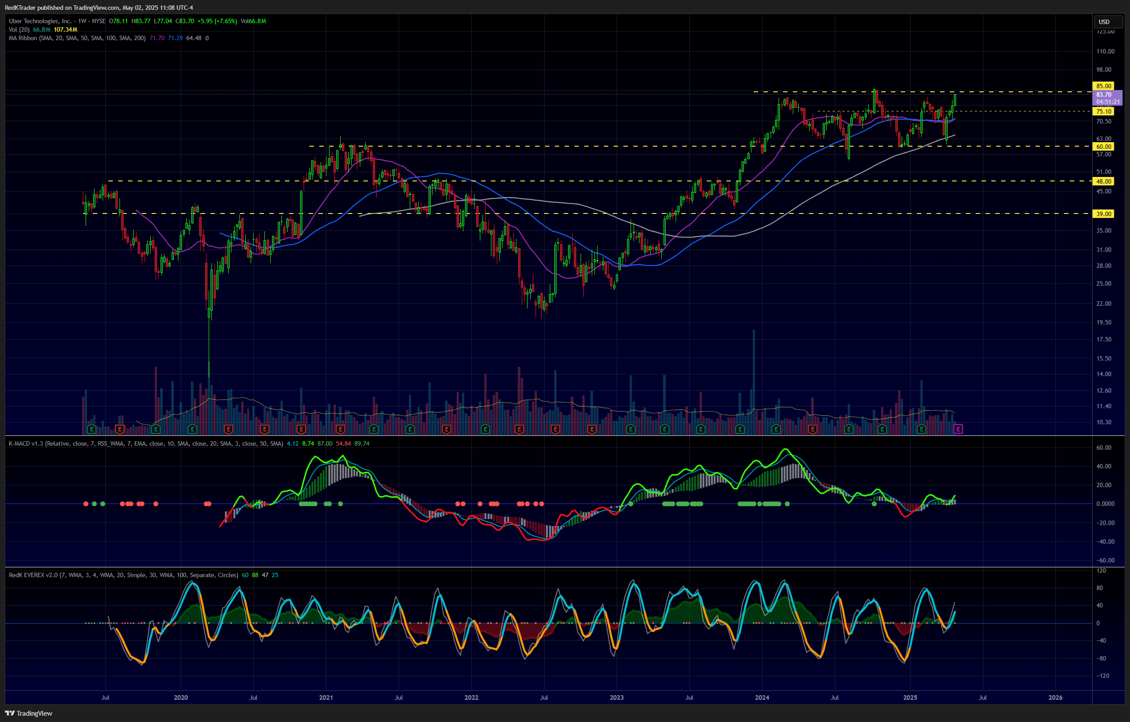
Task: Click the TradingView logo at bottom left
Action: 29,713
